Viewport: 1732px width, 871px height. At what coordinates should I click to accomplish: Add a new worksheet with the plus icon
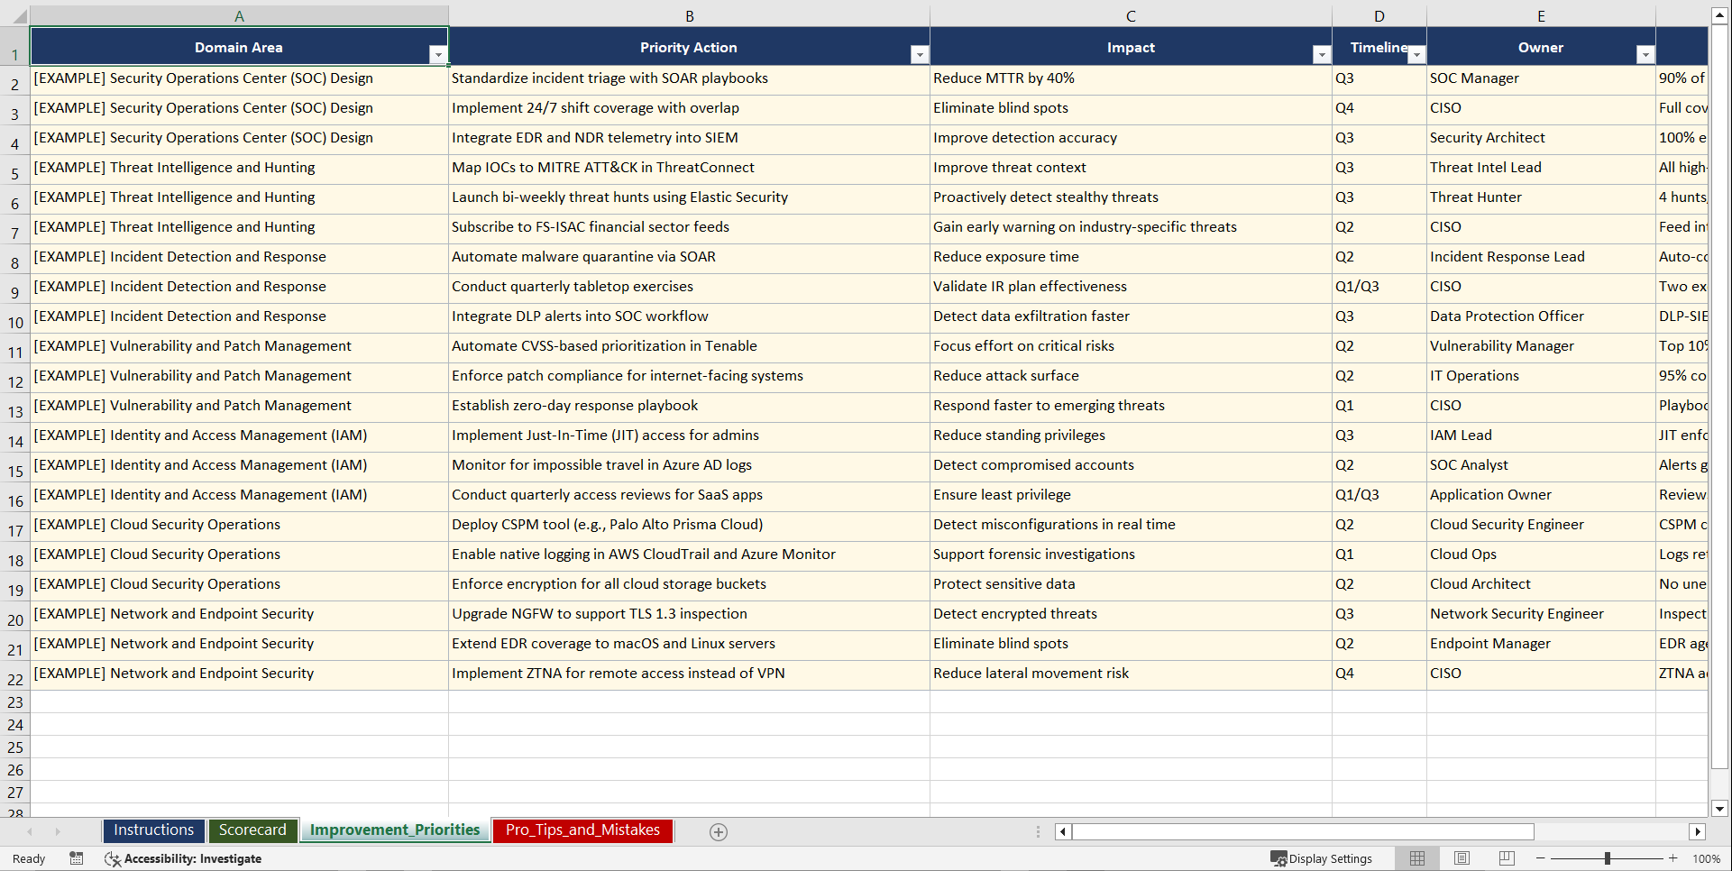[x=718, y=831]
